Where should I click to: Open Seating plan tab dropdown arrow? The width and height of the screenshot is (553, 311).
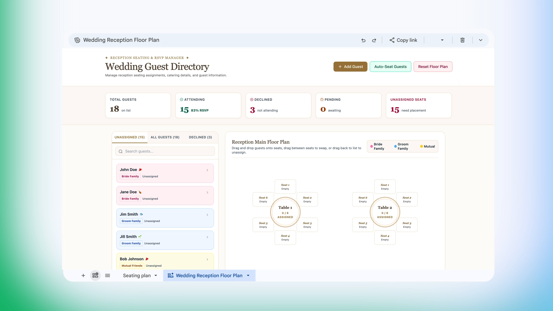tap(156, 276)
